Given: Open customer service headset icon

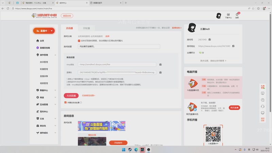Looking at the screenshot, I should click(262, 106).
